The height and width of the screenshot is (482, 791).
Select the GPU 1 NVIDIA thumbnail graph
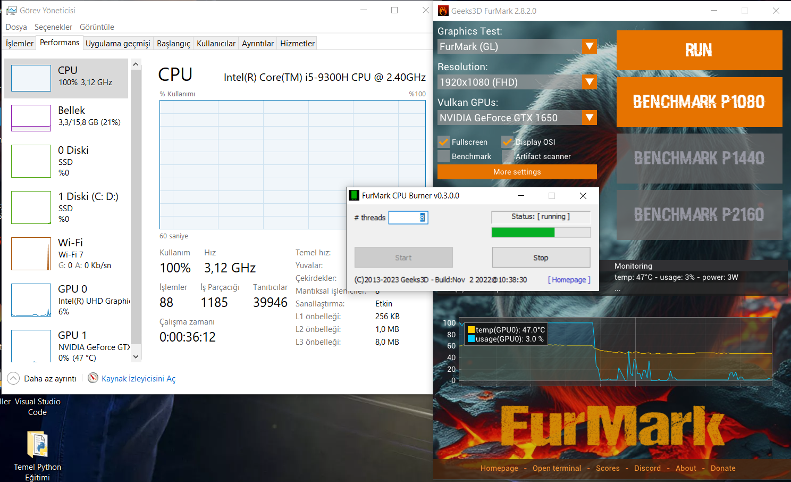pos(31,346)
